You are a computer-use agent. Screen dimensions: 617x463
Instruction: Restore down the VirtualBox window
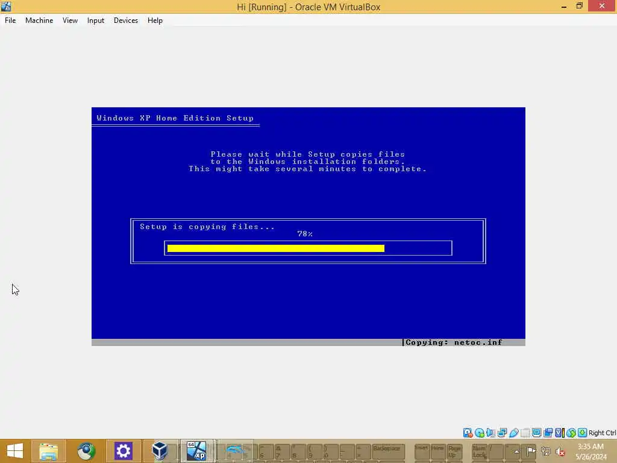[579, 6]
